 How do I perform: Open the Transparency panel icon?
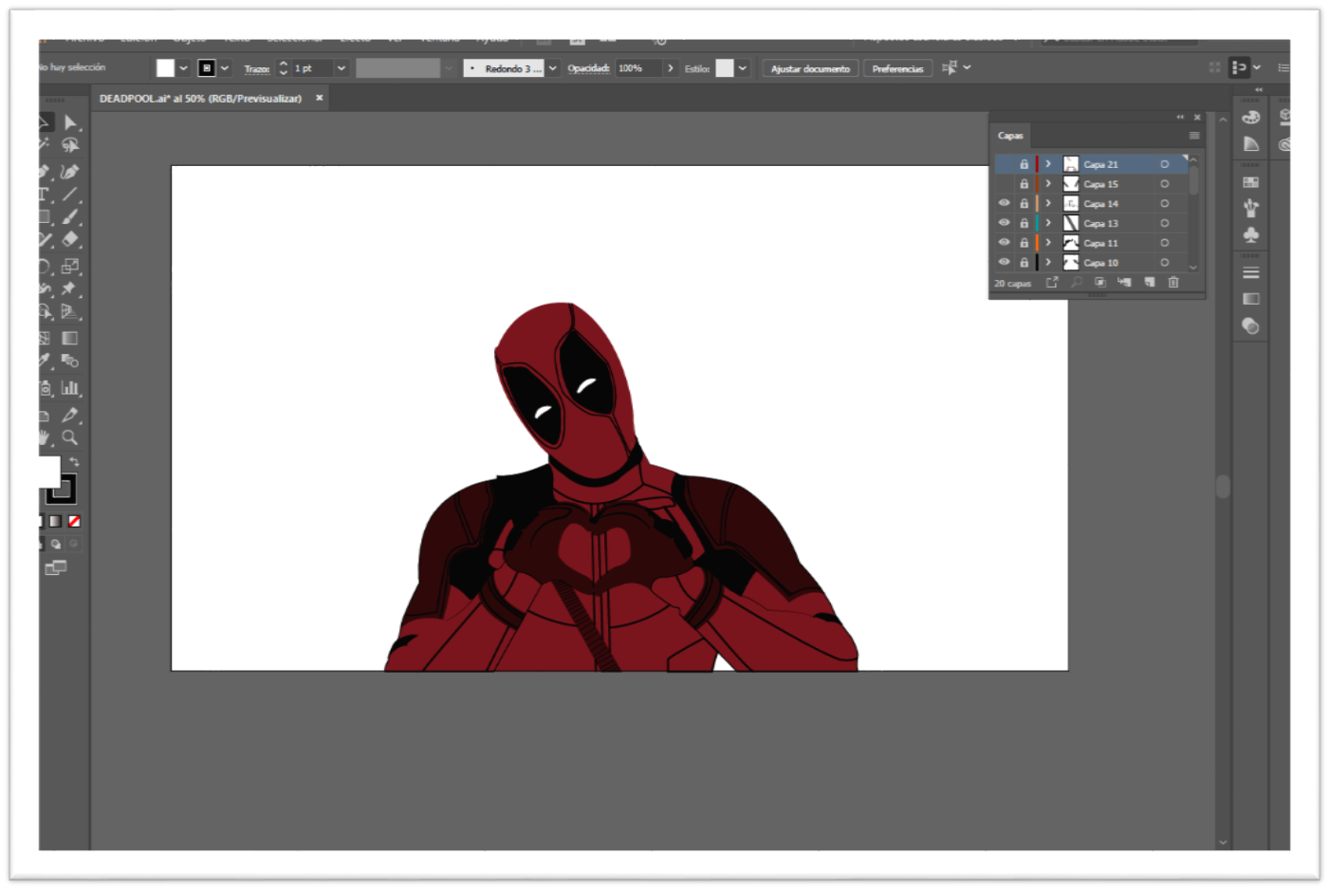coord(1251,326)
